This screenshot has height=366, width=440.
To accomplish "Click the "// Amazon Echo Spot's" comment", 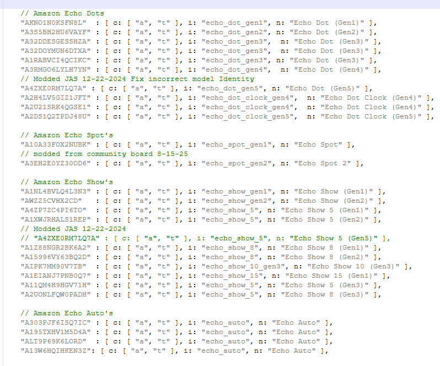I will pyautogui.click(x=67, y=135).
